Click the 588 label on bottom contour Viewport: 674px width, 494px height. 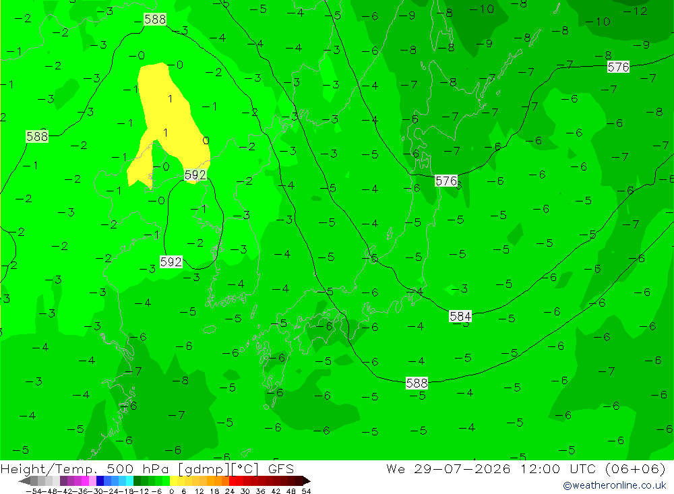tap(417, 383)
